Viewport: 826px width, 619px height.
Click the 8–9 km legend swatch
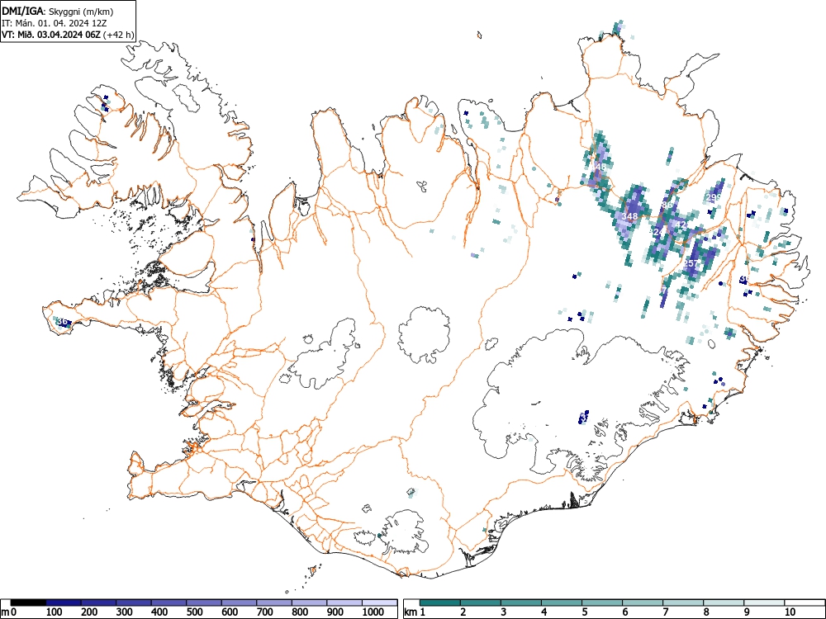coord(724,602)
